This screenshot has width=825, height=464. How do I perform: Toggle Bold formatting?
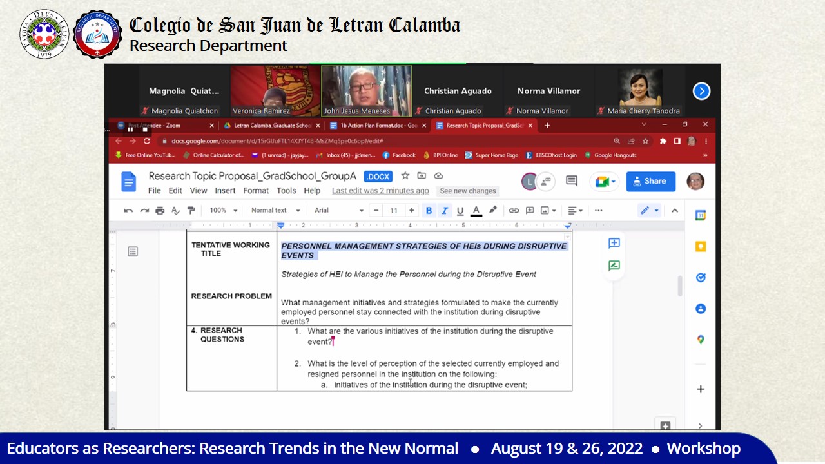pos(429,211)
